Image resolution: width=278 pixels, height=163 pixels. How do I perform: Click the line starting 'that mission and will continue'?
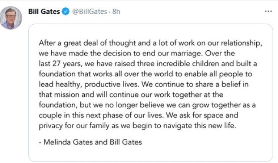(x=131, y=95)
